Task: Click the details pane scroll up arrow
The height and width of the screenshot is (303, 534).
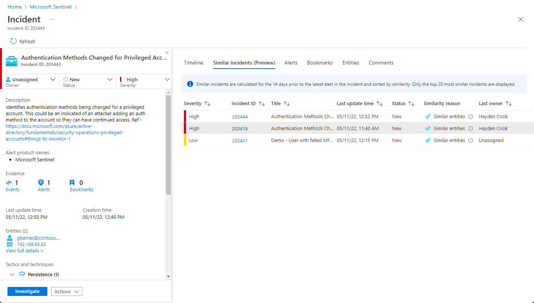Action: coord(168,92)
